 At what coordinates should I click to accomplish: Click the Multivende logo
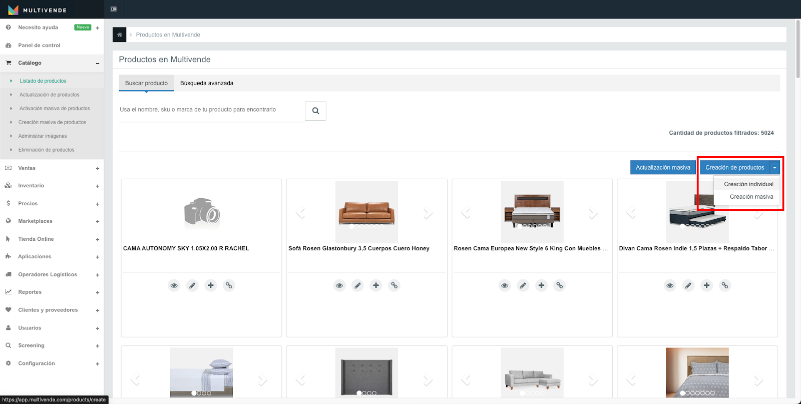click(x=37, y=10)
